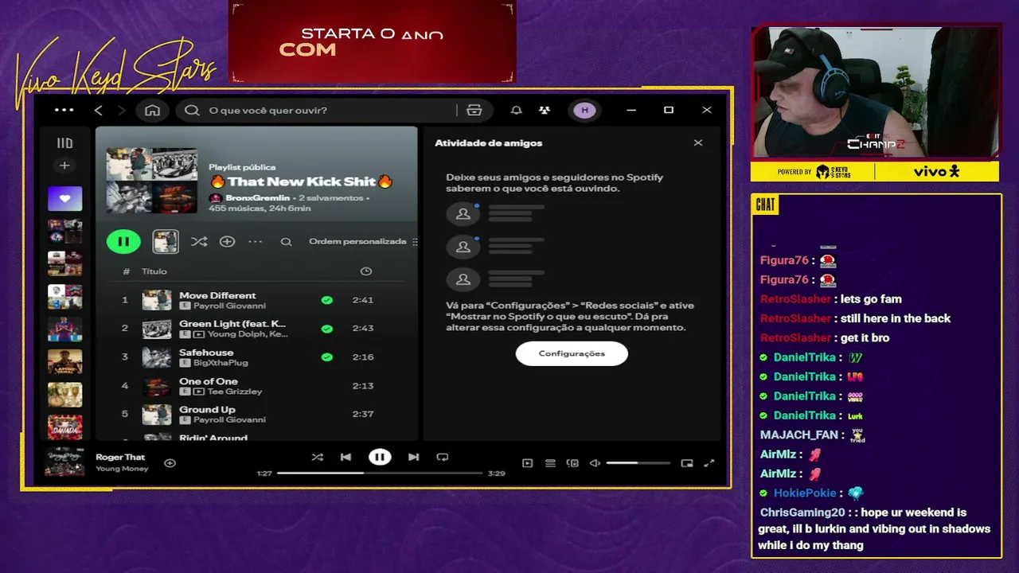The image size is (1019, 573).
Task: Toggle shuffle for the playlist
Action: click(199, 241)
